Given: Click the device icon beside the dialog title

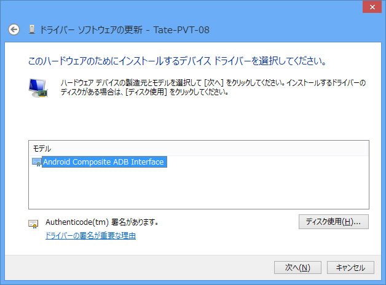Looking at the screenshot, I should click(32, 29).
